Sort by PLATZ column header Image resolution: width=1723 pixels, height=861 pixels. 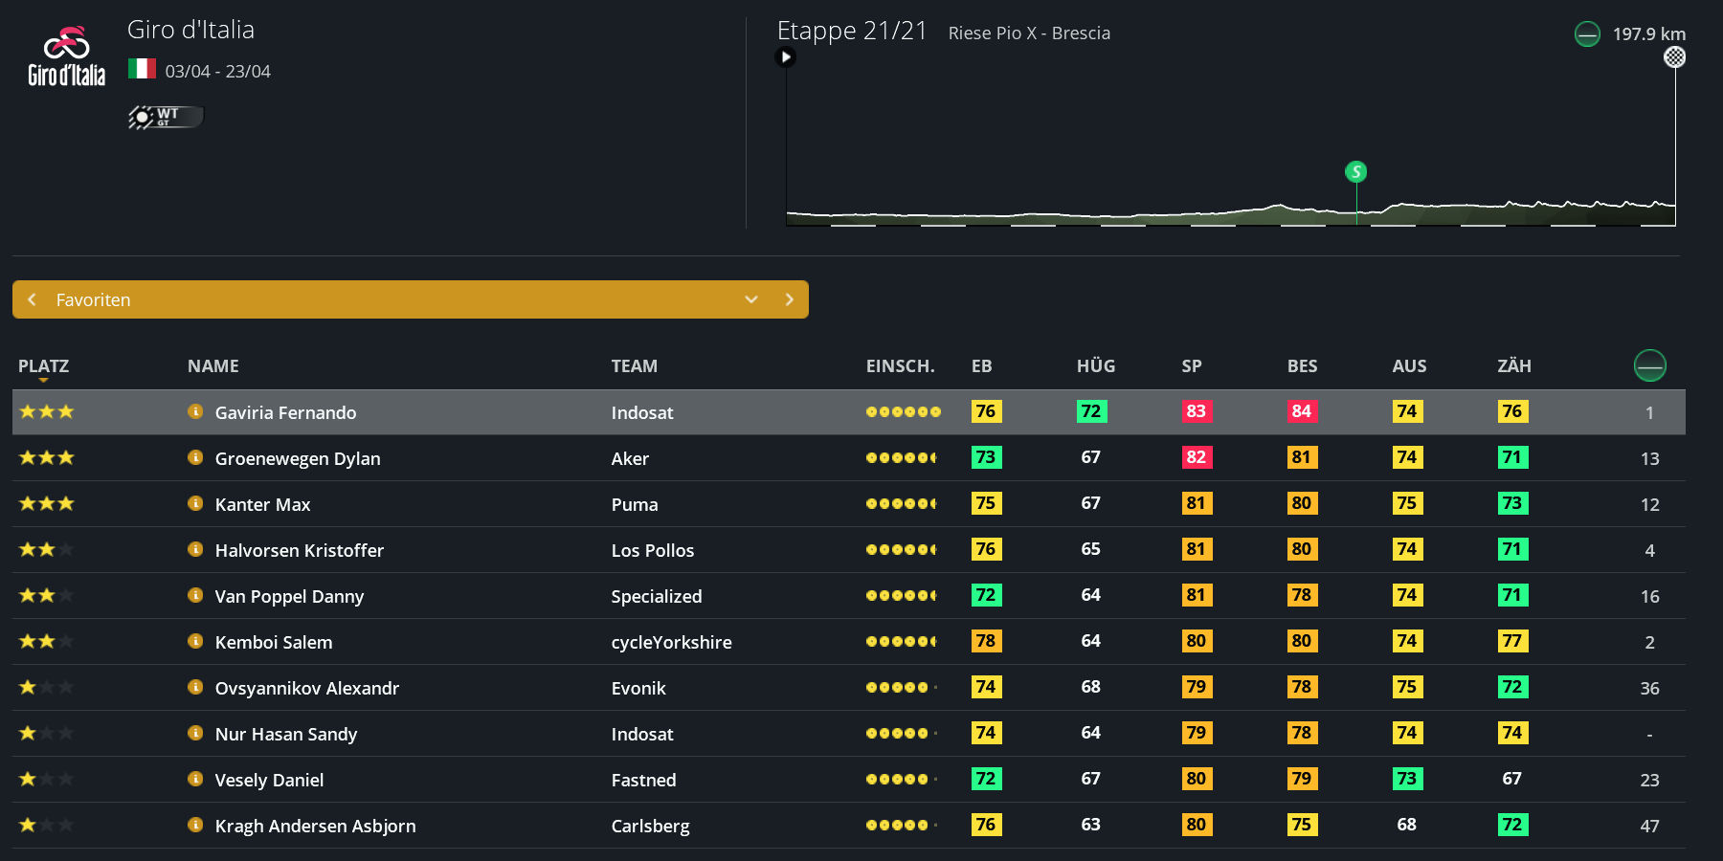43,366
